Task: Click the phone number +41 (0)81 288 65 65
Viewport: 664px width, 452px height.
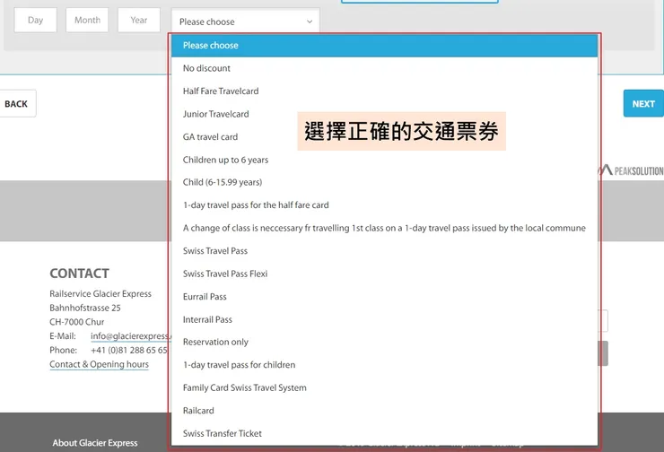Action: tap(129, 350)
